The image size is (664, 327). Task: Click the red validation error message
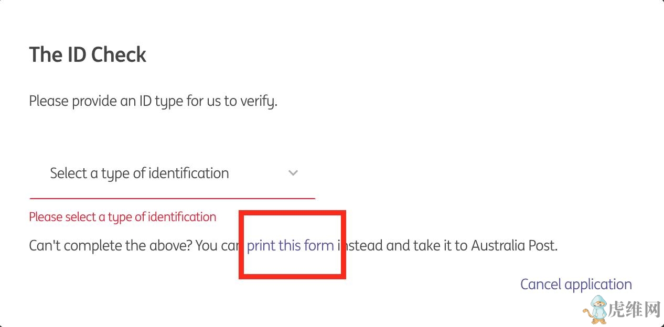pyautogui.click(x=122, y=217)
